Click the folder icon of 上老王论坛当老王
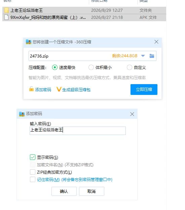The height and width of the screenshot is (210, 185). [x=6, y=10]
